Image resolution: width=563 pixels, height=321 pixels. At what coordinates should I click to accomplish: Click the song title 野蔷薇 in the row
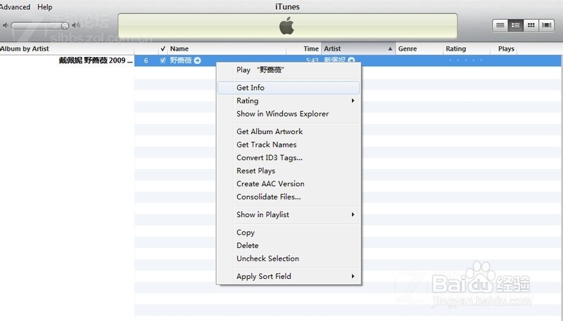181,60
